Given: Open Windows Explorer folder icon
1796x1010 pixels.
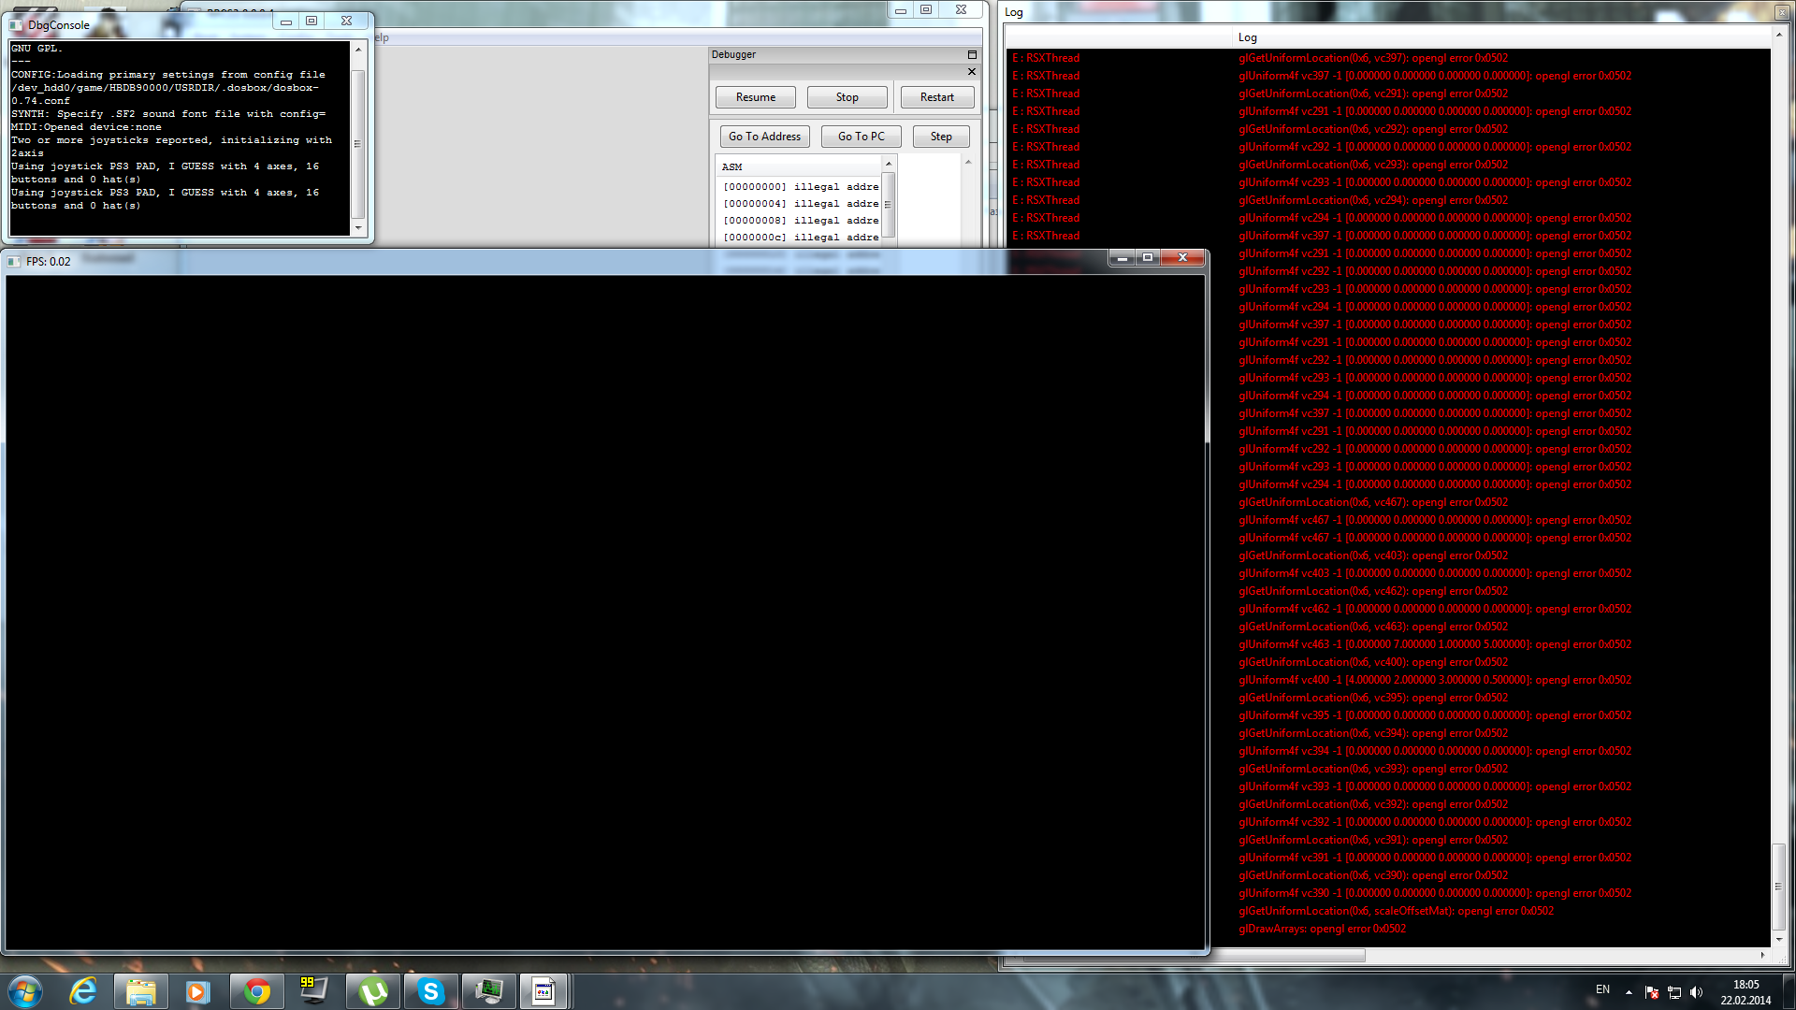Looking at the screenshot, I should tap(141, 991).
